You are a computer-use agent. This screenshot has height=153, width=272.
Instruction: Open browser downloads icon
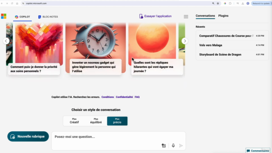243,3
